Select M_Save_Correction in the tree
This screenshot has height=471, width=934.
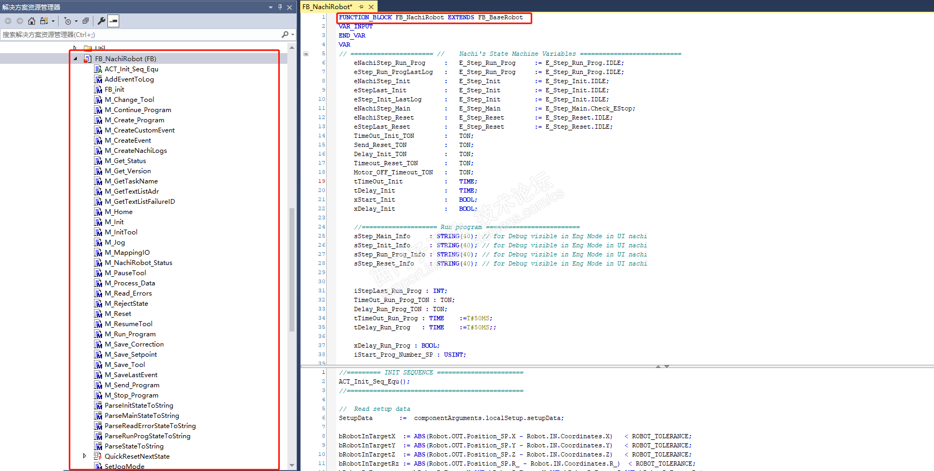pos(134,344)
